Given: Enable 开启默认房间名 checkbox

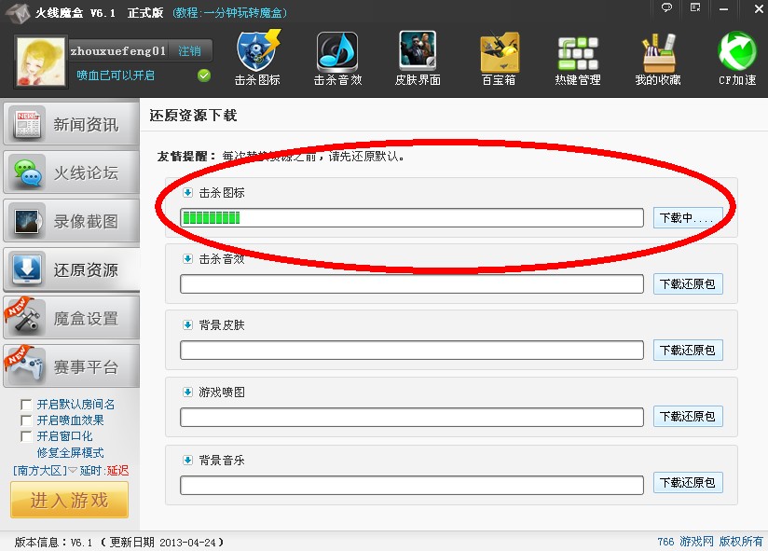Looking at the screenshot, I should point(26,405).
